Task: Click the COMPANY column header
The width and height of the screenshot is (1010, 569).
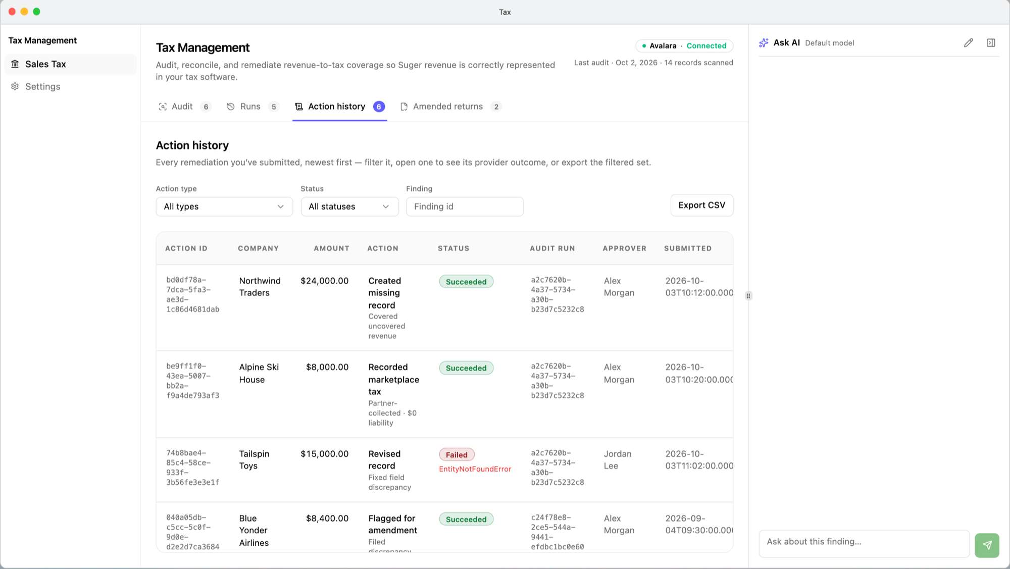Action: 258,248
